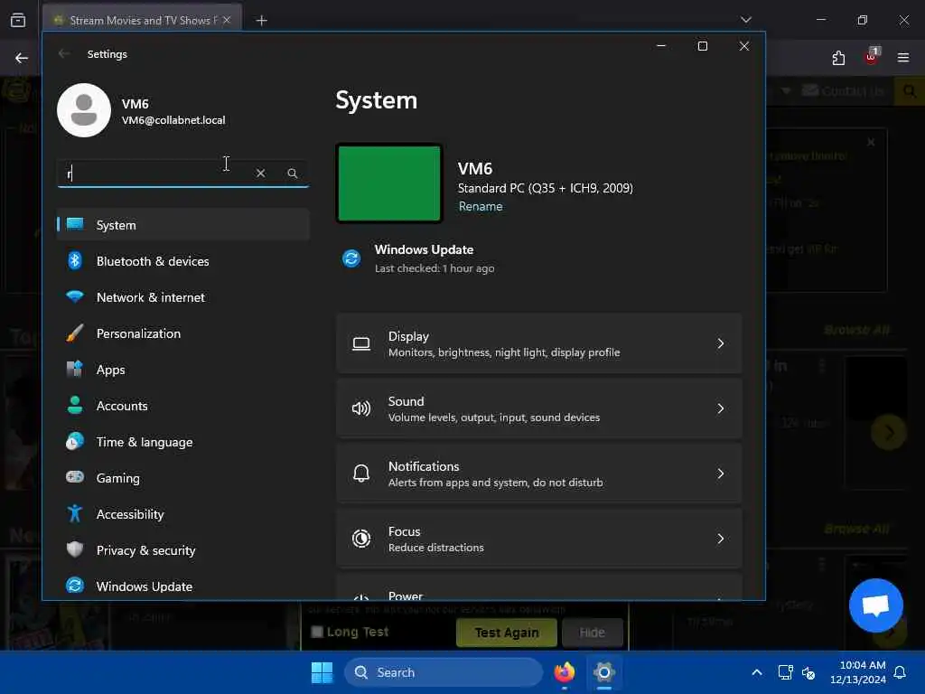
Task: Open Personalization settings
Action: tap(182, 333)
